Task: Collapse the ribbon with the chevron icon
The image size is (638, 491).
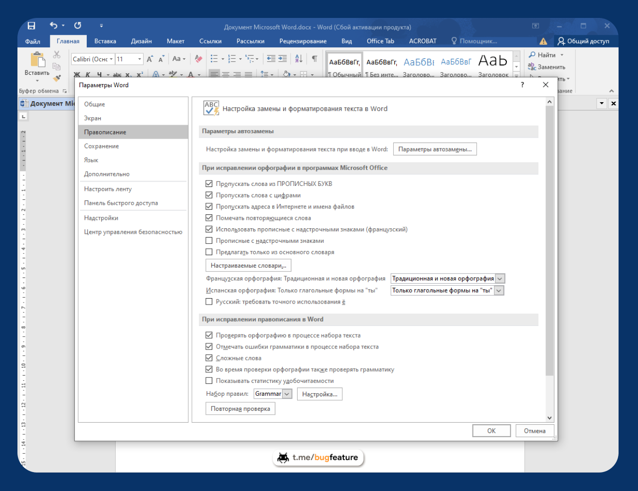Action: tap(612, 91)
